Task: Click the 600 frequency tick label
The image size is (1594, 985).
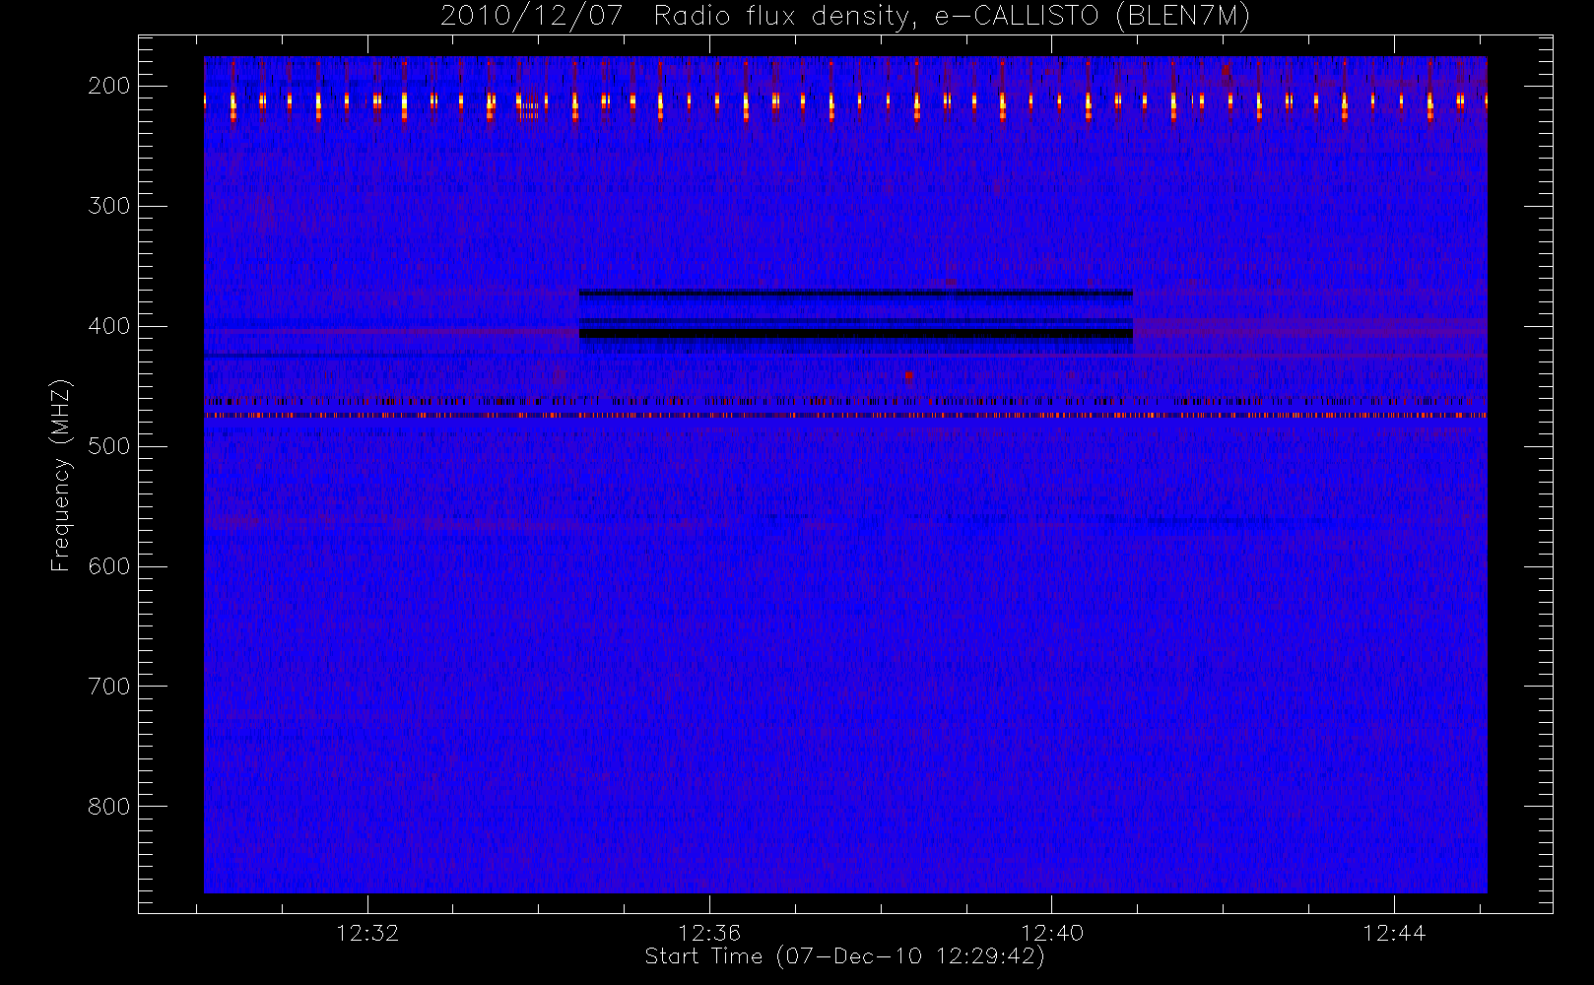Action: (109, 566)
